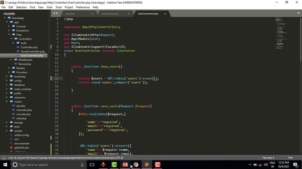Image resolution: width=302 pixels, height=169 pixels.
Task: Switch to Sublime Text taskbar icon
Action: (x=147, y=165)
